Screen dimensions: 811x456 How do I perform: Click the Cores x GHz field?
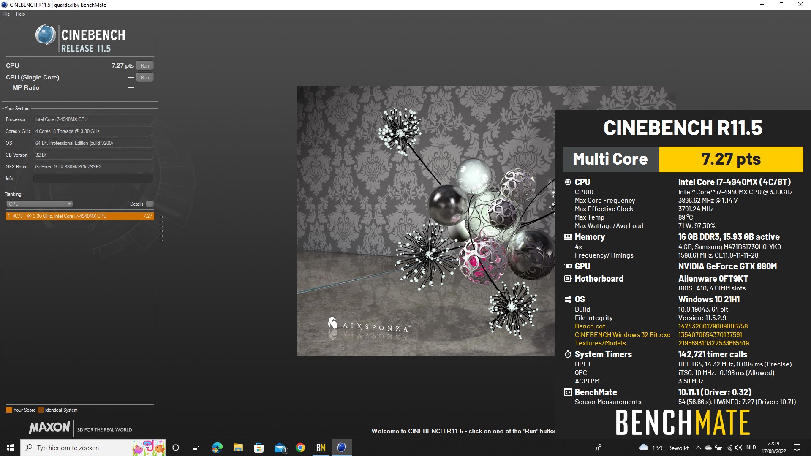[93, 131]
